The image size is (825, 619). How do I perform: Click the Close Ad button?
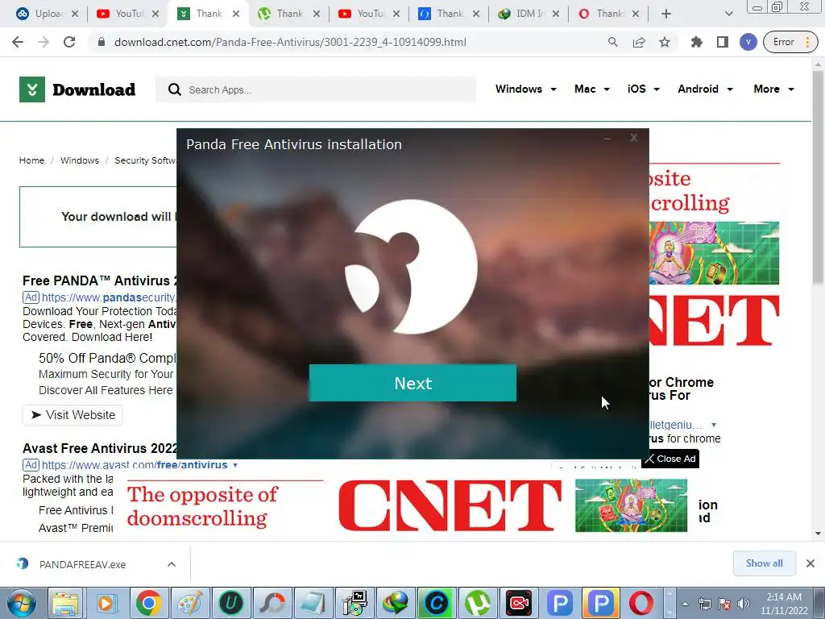(670, 459)
